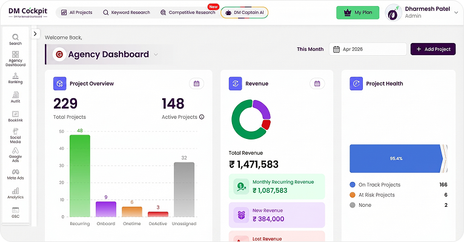Screen dimensions: 464x242
Task: Open the Search sidebar icon
Action: (15, 37)
